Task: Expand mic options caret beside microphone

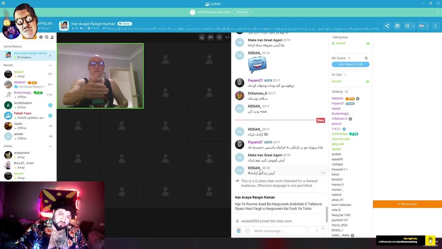Action: pyautogui.click(x=323, y=229)
